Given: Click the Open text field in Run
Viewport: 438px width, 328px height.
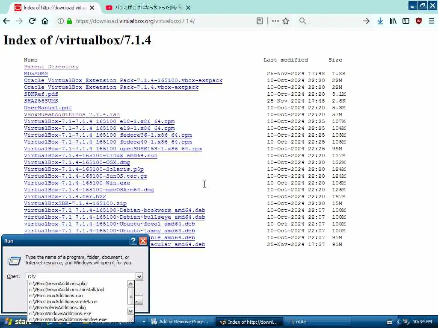Looking at the screenshot, I should click(x=81, y=276).
